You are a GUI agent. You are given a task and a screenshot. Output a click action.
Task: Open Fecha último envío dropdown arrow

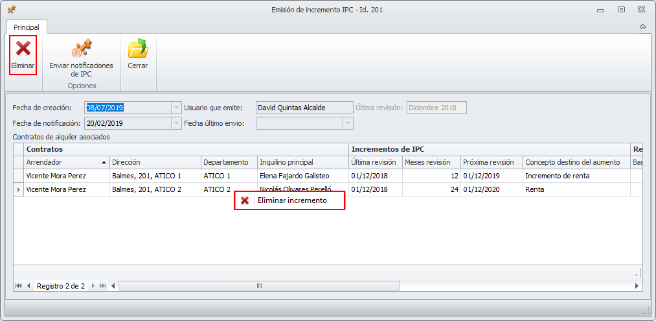click(348, 123)
